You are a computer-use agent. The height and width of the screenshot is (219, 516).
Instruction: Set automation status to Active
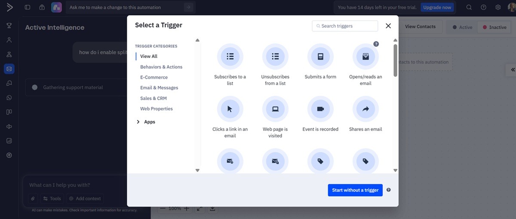pyautogui.click(x=462, y=27)
